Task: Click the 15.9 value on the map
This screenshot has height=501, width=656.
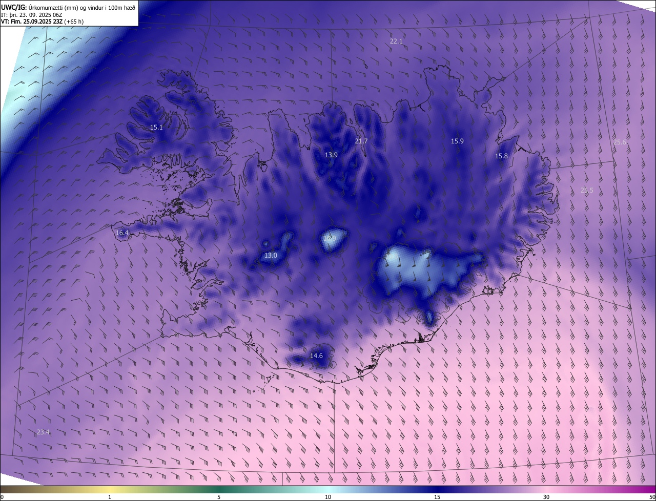Action: [457, 141]
